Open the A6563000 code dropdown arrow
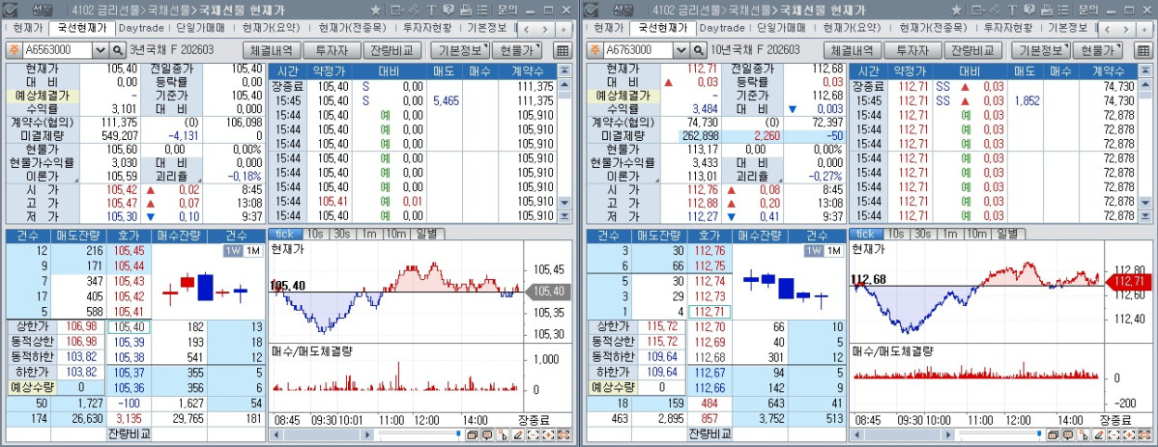1158x447 pixels. tap(101, 50)
